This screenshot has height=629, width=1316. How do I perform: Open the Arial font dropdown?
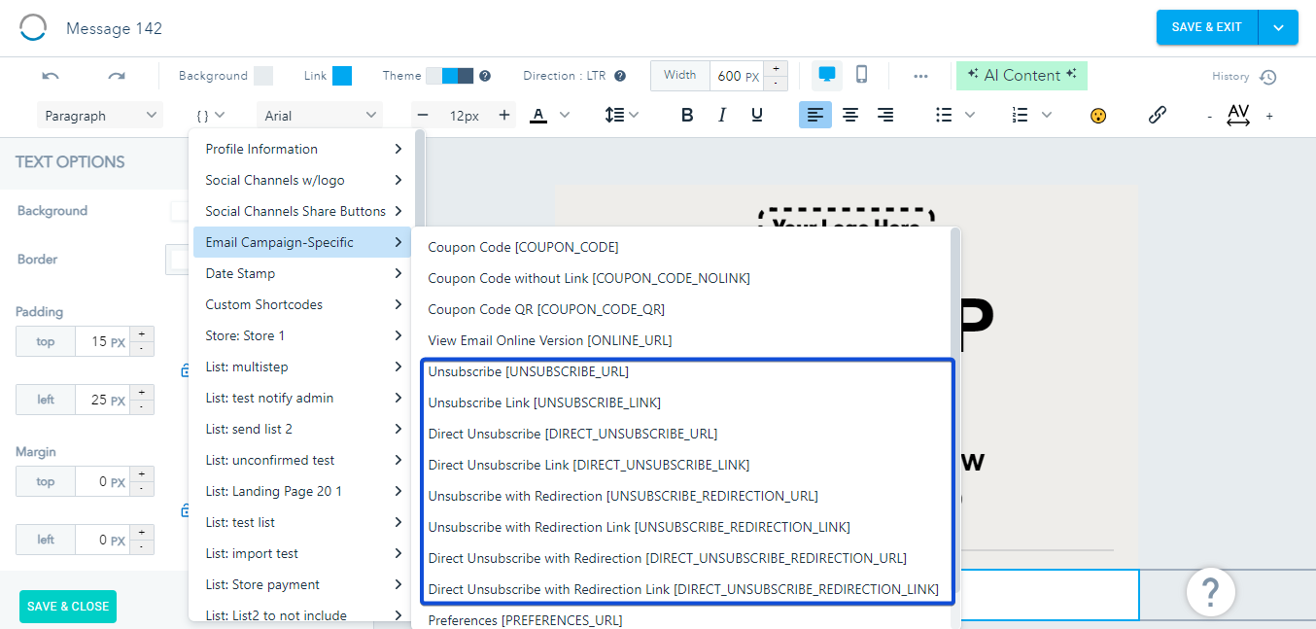(x=320, y=116)
